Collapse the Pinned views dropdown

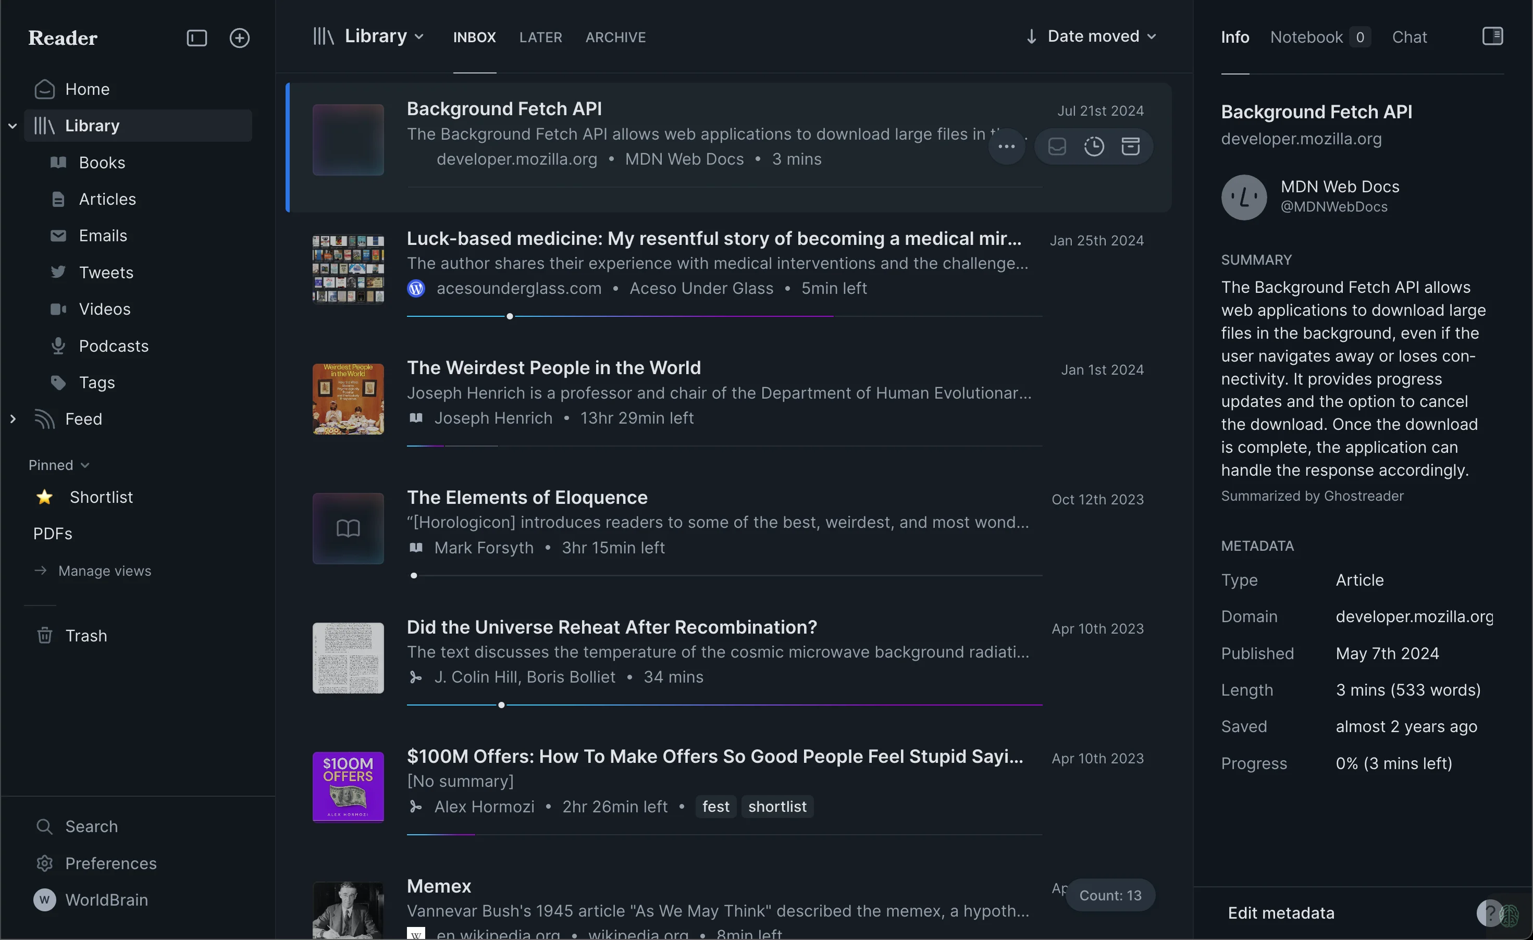pos(59,465)
